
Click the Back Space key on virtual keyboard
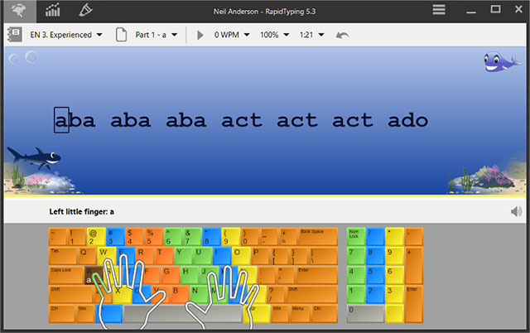click(x=318, y=237)
